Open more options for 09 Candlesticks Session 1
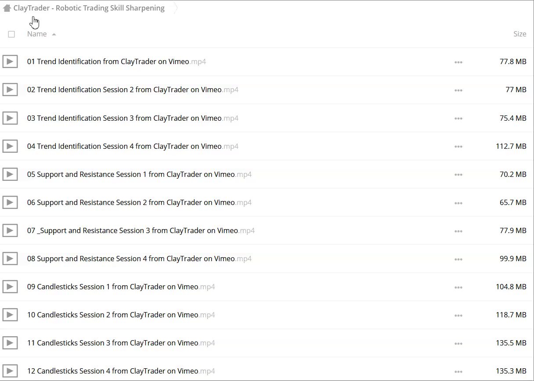 pyautogui.click(x=458, y=287)
